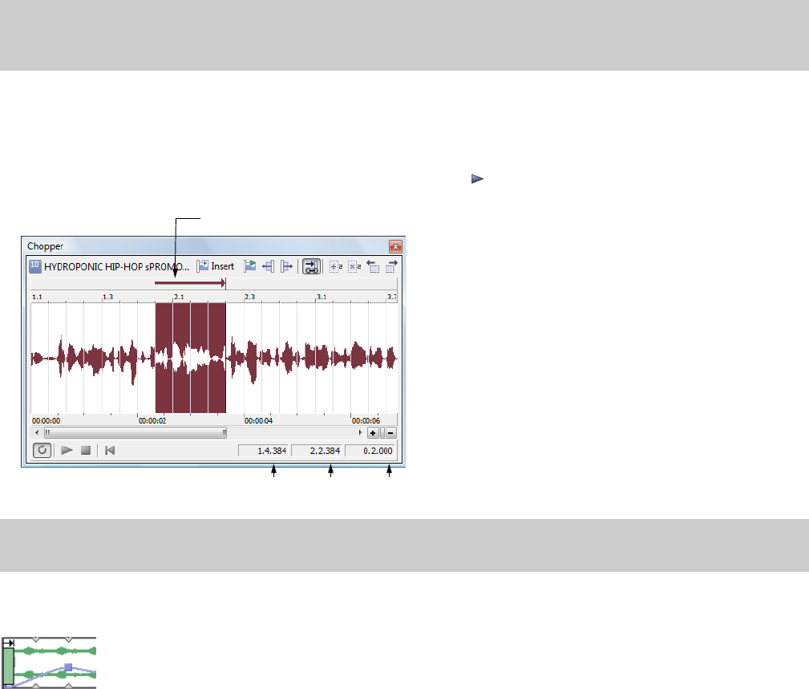The image size is (809, 689).
Task: Click the increment arrow in arrow bar
Action: click(x=190, y=283)
